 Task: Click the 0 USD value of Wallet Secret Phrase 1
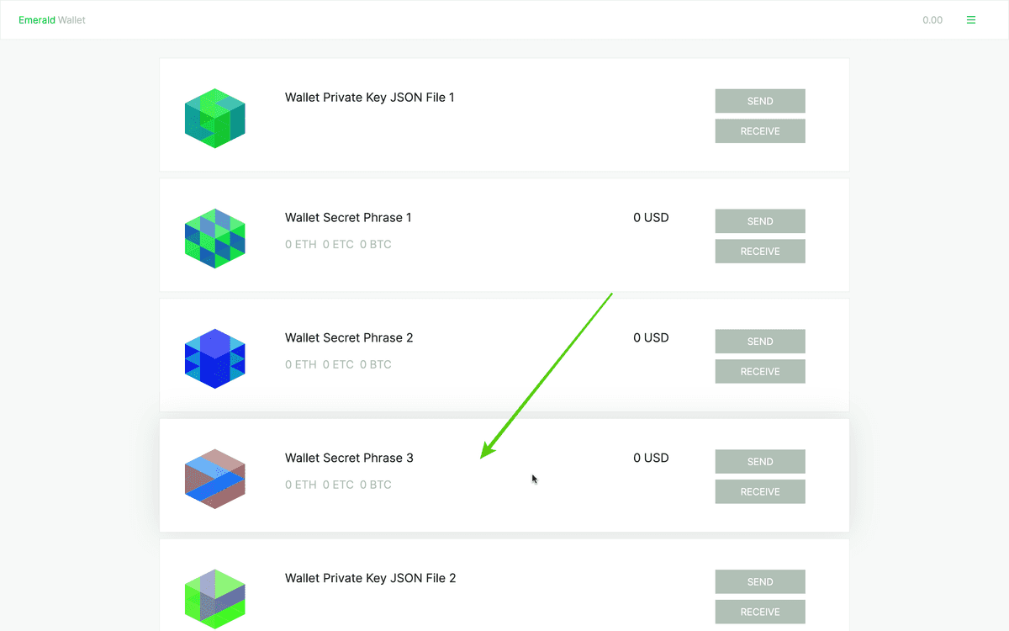tap(651, 217)
